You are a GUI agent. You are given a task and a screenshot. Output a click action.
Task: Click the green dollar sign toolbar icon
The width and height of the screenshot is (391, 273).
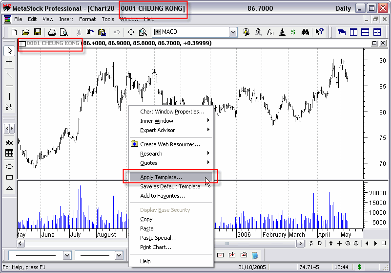[293, 32]
